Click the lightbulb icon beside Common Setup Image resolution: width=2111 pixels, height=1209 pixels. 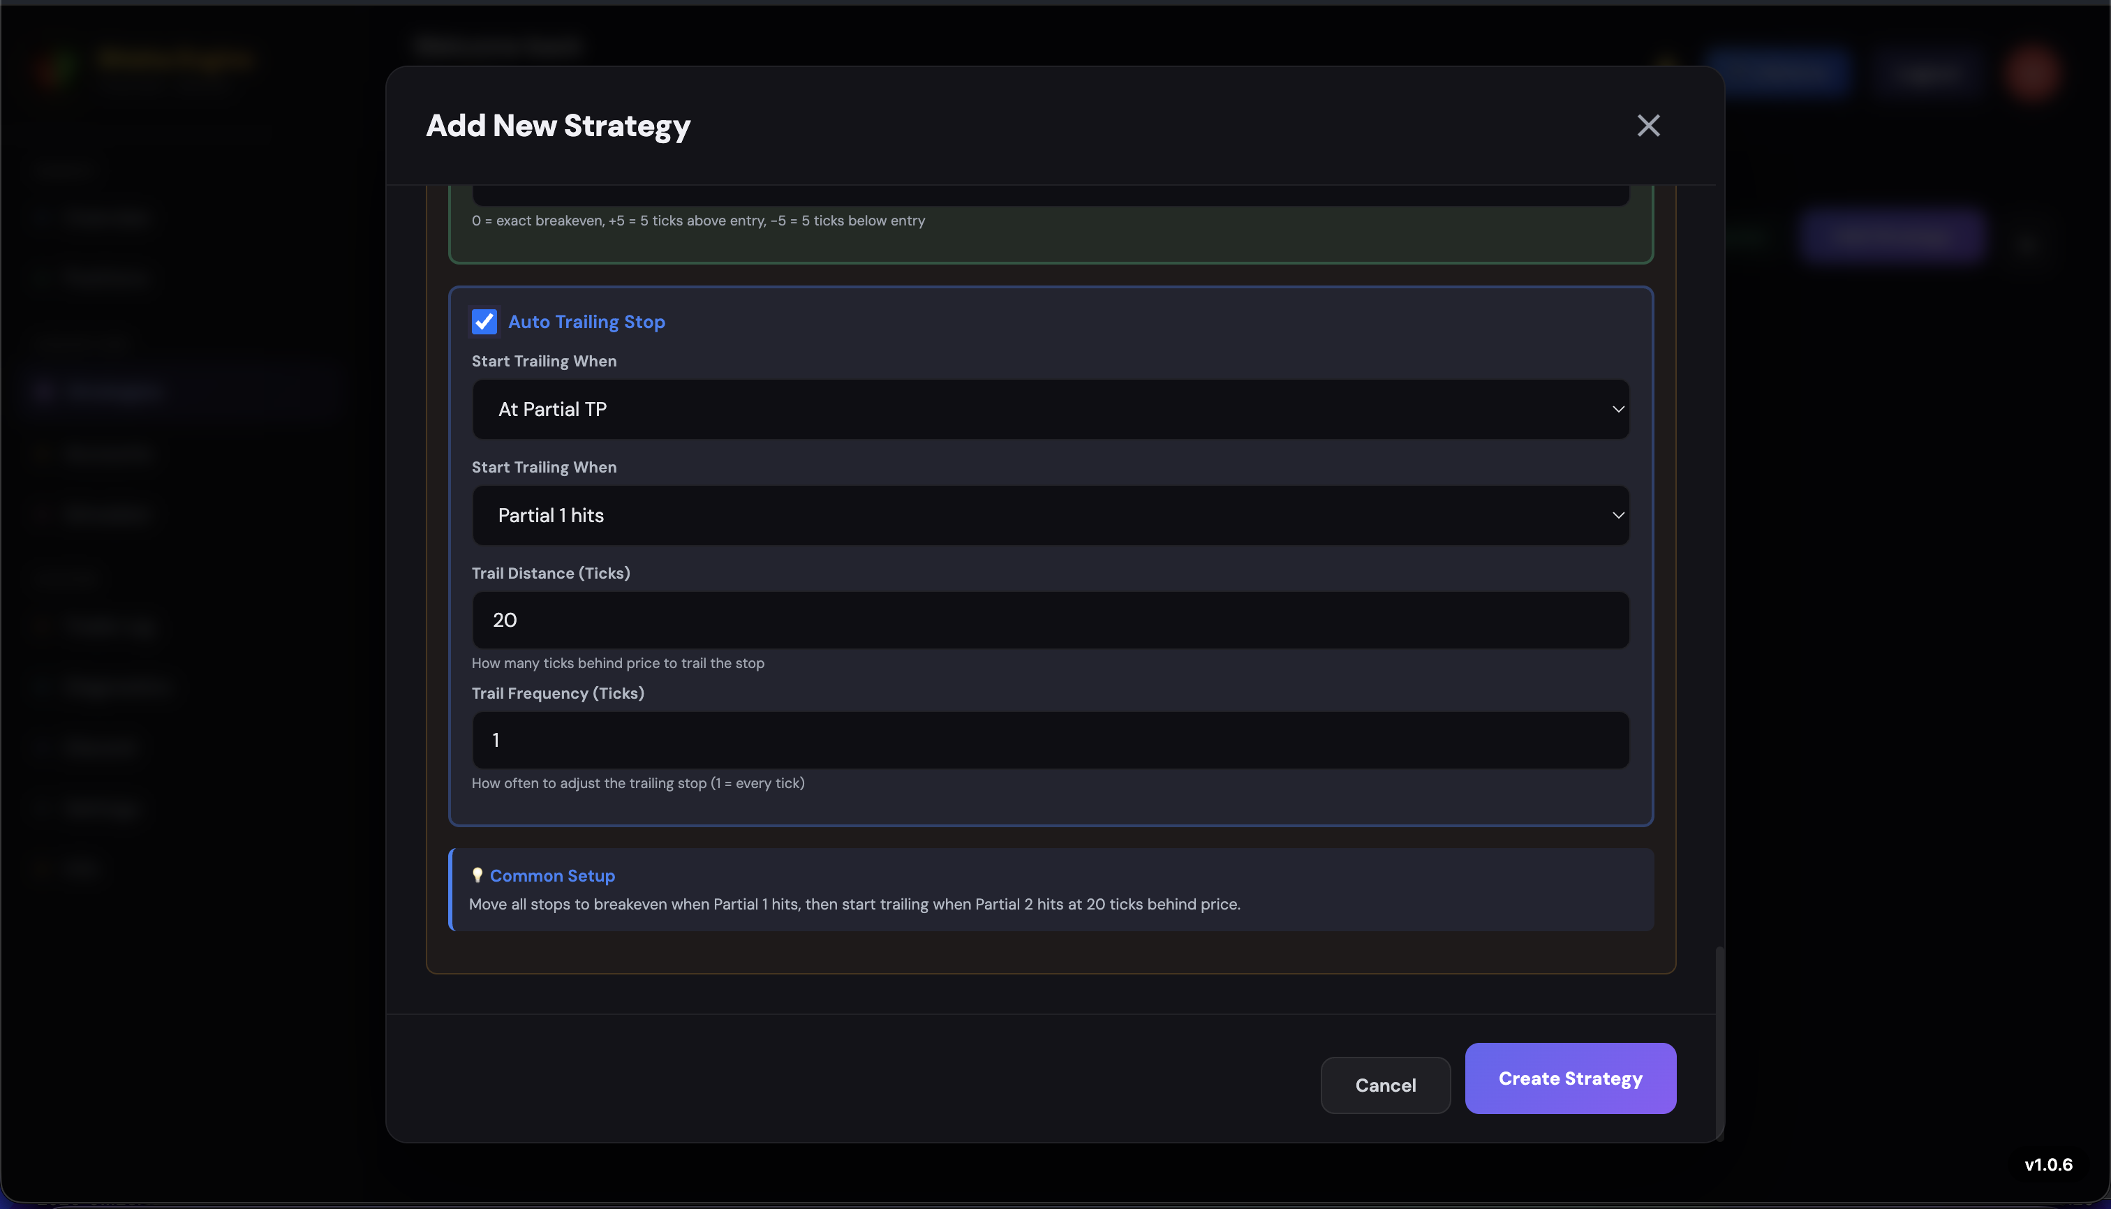point(477,875)
